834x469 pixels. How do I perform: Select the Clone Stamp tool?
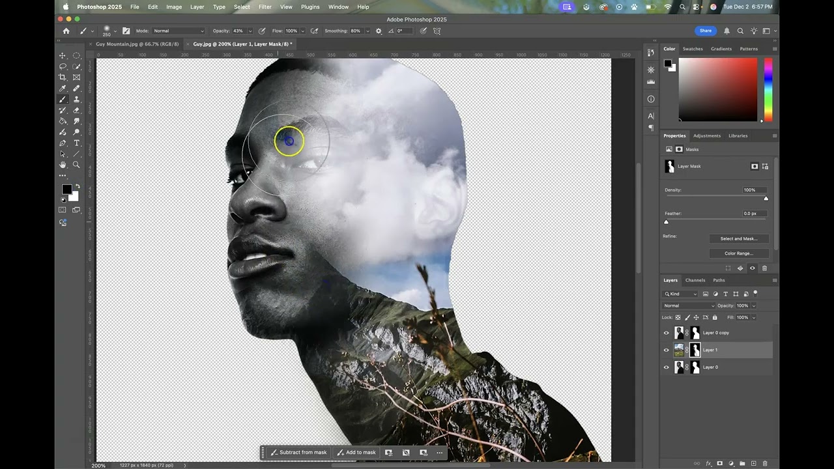76,100
